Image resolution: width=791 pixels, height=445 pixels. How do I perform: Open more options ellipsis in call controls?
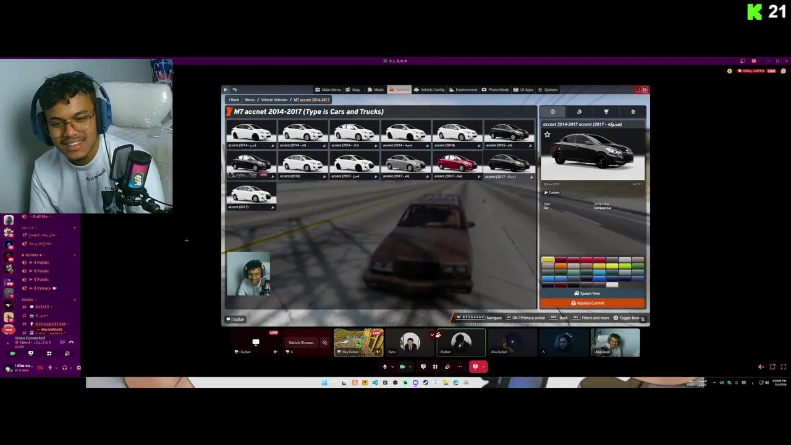pos(459,367)
